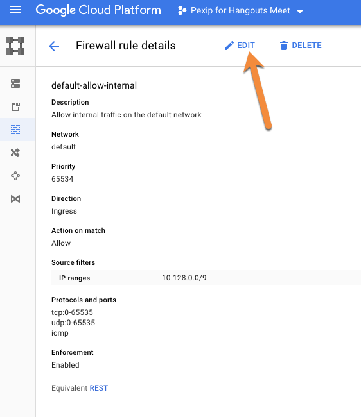Go back with the left arrow
361x417 pixels.
coord(54,46)
